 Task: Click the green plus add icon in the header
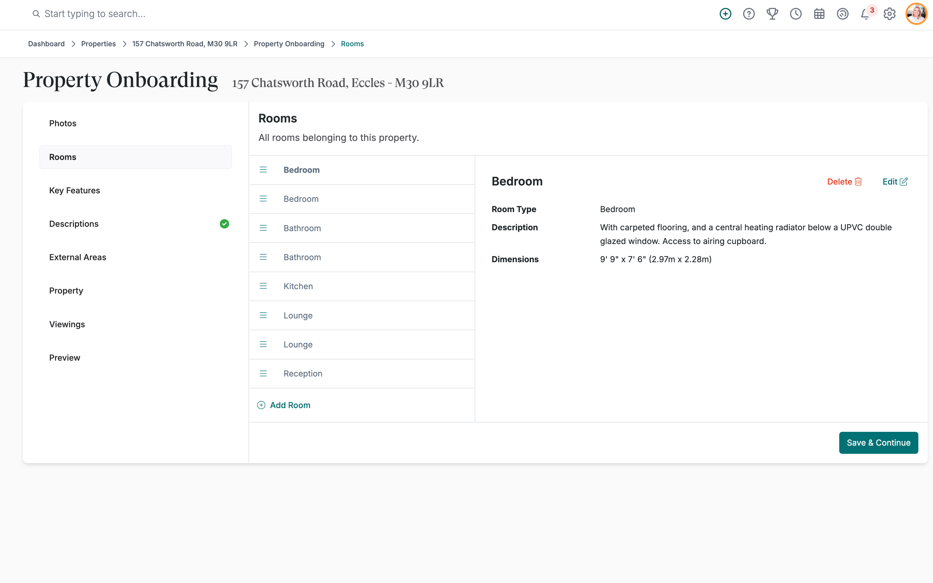725,14
